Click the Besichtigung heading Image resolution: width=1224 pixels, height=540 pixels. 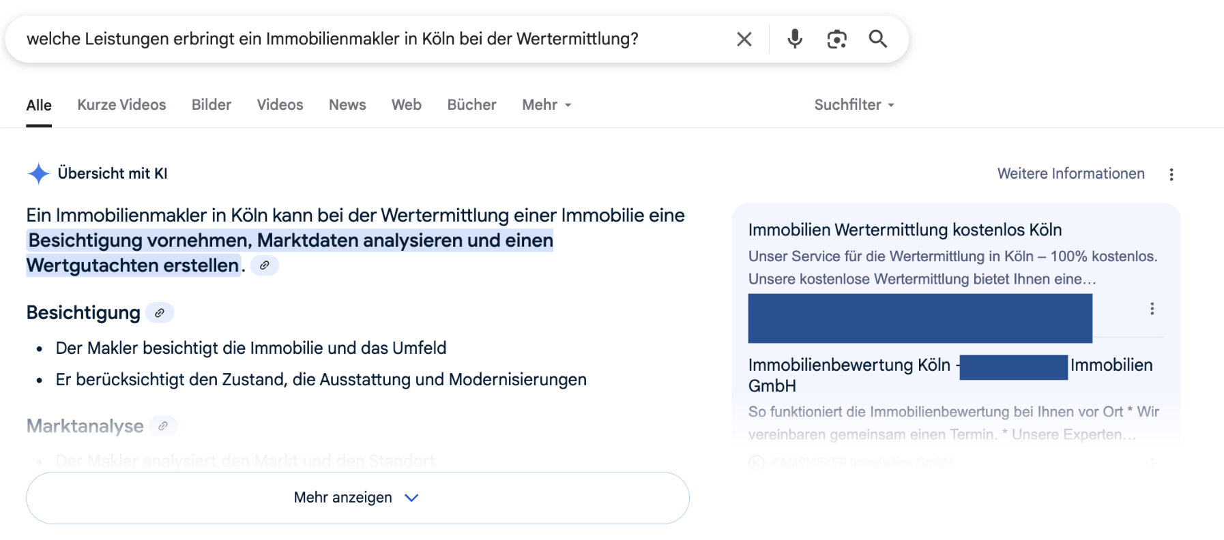click(x=83, y=313)
